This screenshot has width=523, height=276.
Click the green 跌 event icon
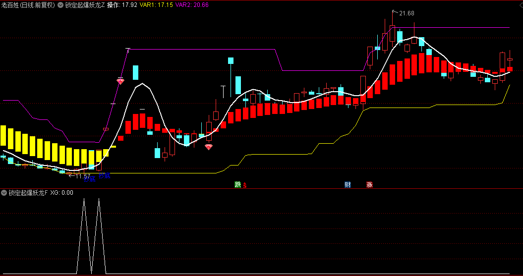237,185
